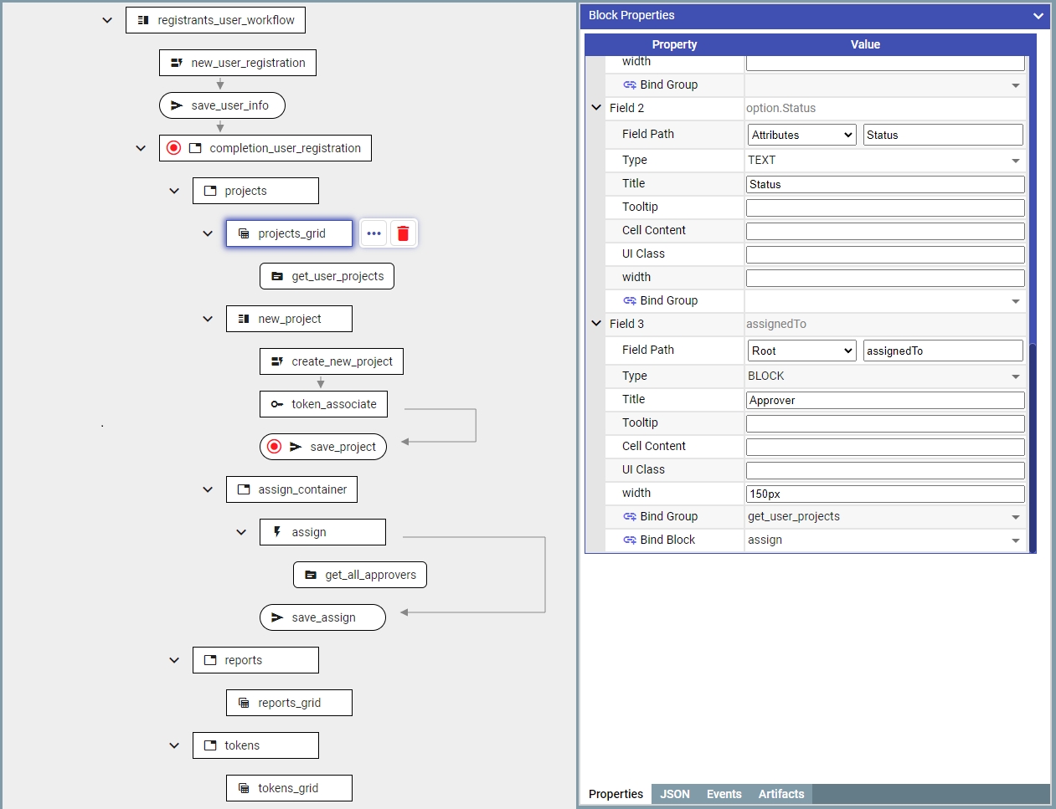Collapse the assign_container tree node
The image size is (1056, 809).
coord(208,489)
